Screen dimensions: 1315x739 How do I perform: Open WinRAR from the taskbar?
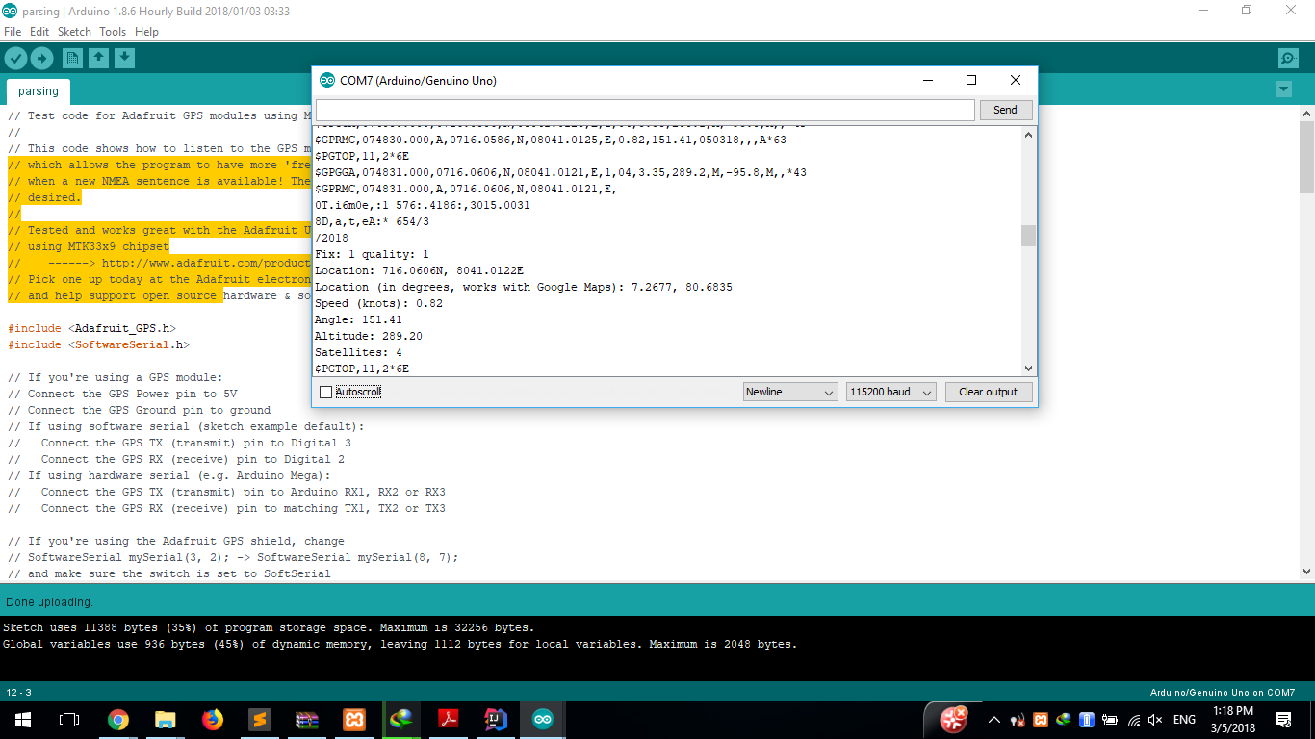coord(307,720)
